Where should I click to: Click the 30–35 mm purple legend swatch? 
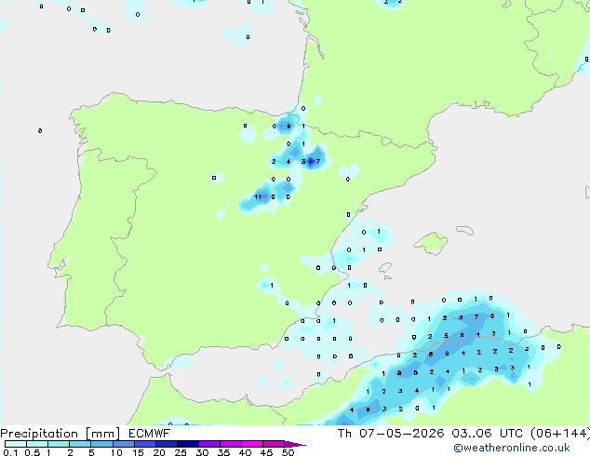[x=209, y=444]
